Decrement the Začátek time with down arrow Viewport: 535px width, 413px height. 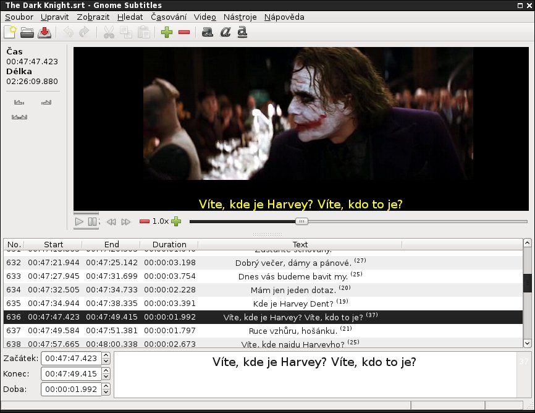106,362
